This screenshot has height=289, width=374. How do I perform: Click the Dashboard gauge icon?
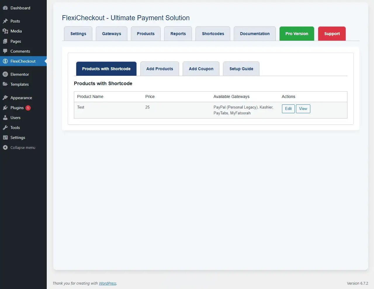click(x=5, y=8)
